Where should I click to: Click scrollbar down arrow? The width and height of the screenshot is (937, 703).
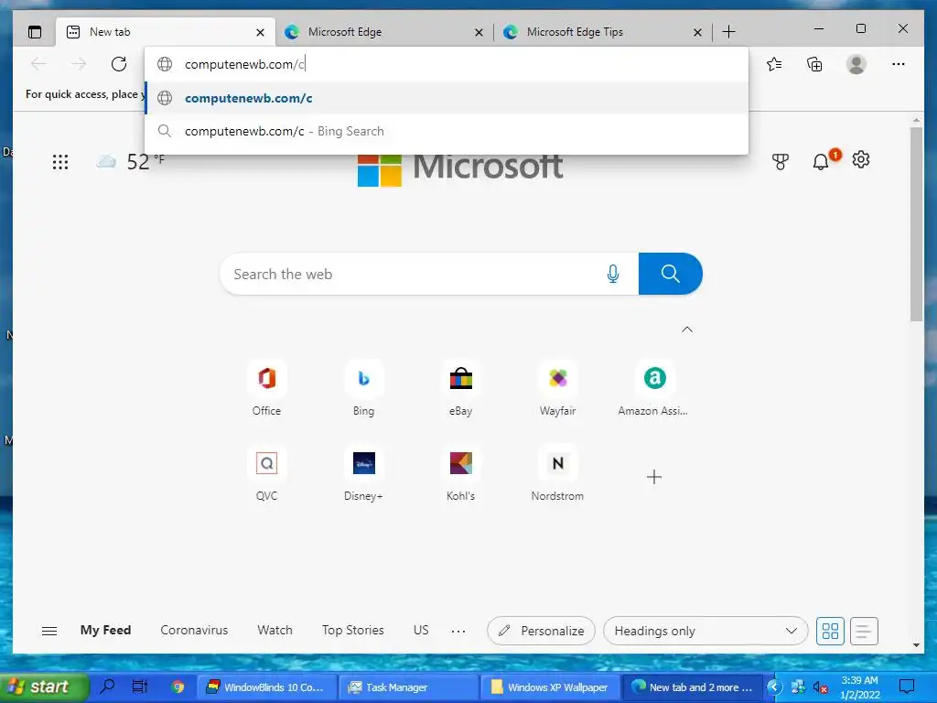(917, 645)
